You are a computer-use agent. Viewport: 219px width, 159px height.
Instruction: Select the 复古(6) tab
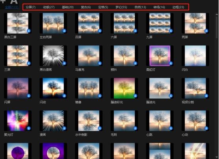(86, 7)
